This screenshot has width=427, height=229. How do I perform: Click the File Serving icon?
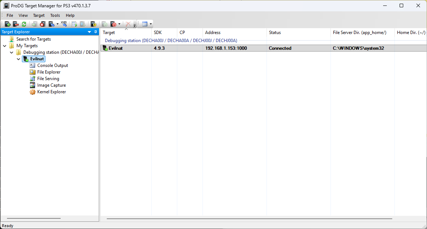tap(33, 79)
